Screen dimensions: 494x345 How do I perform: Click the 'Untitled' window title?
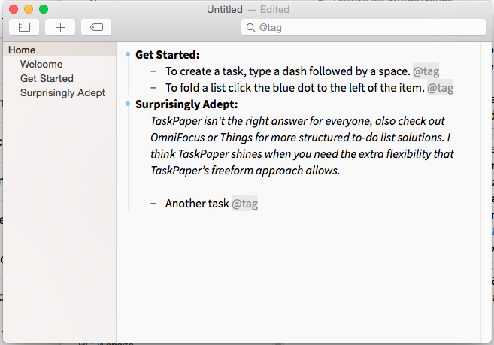tap(225, 10)
